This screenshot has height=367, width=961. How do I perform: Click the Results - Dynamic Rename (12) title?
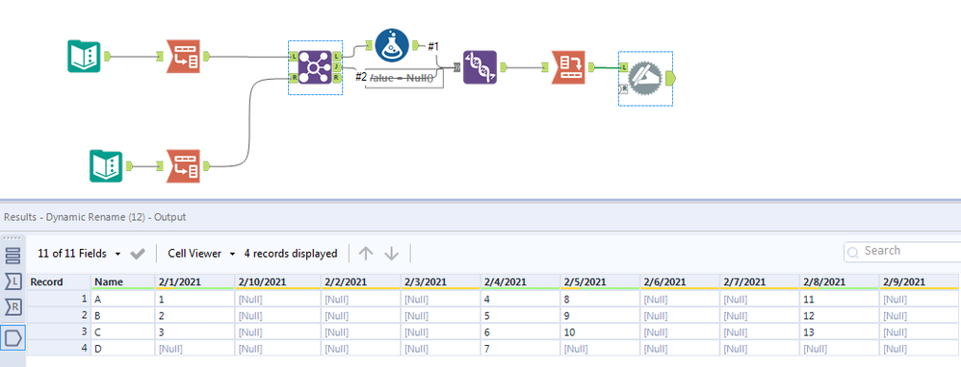tap(95, 217)
